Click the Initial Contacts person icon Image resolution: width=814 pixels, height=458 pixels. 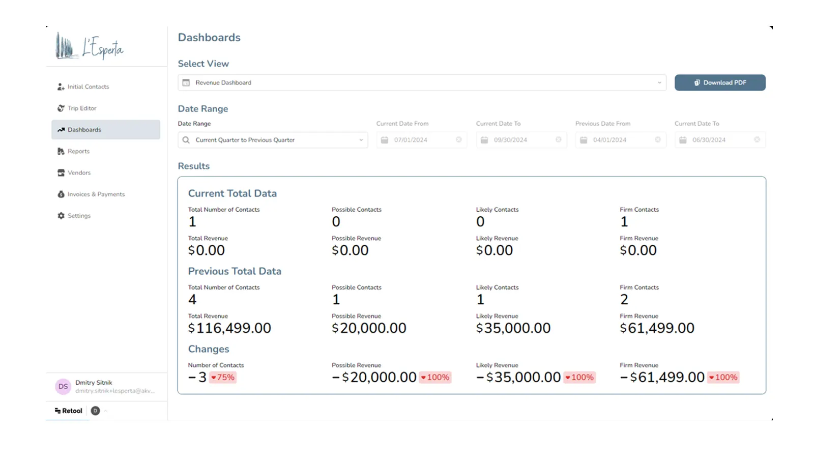tap(61, 87)
